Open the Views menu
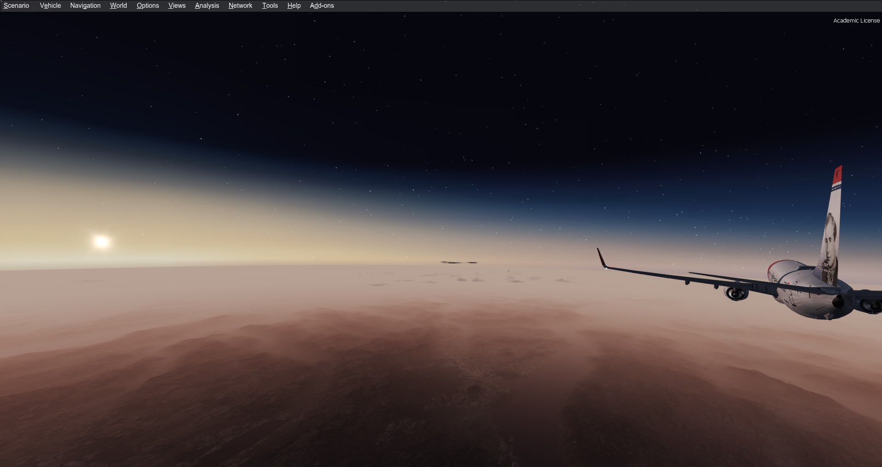This screenshot has height=467, width=882. (177, 6)
